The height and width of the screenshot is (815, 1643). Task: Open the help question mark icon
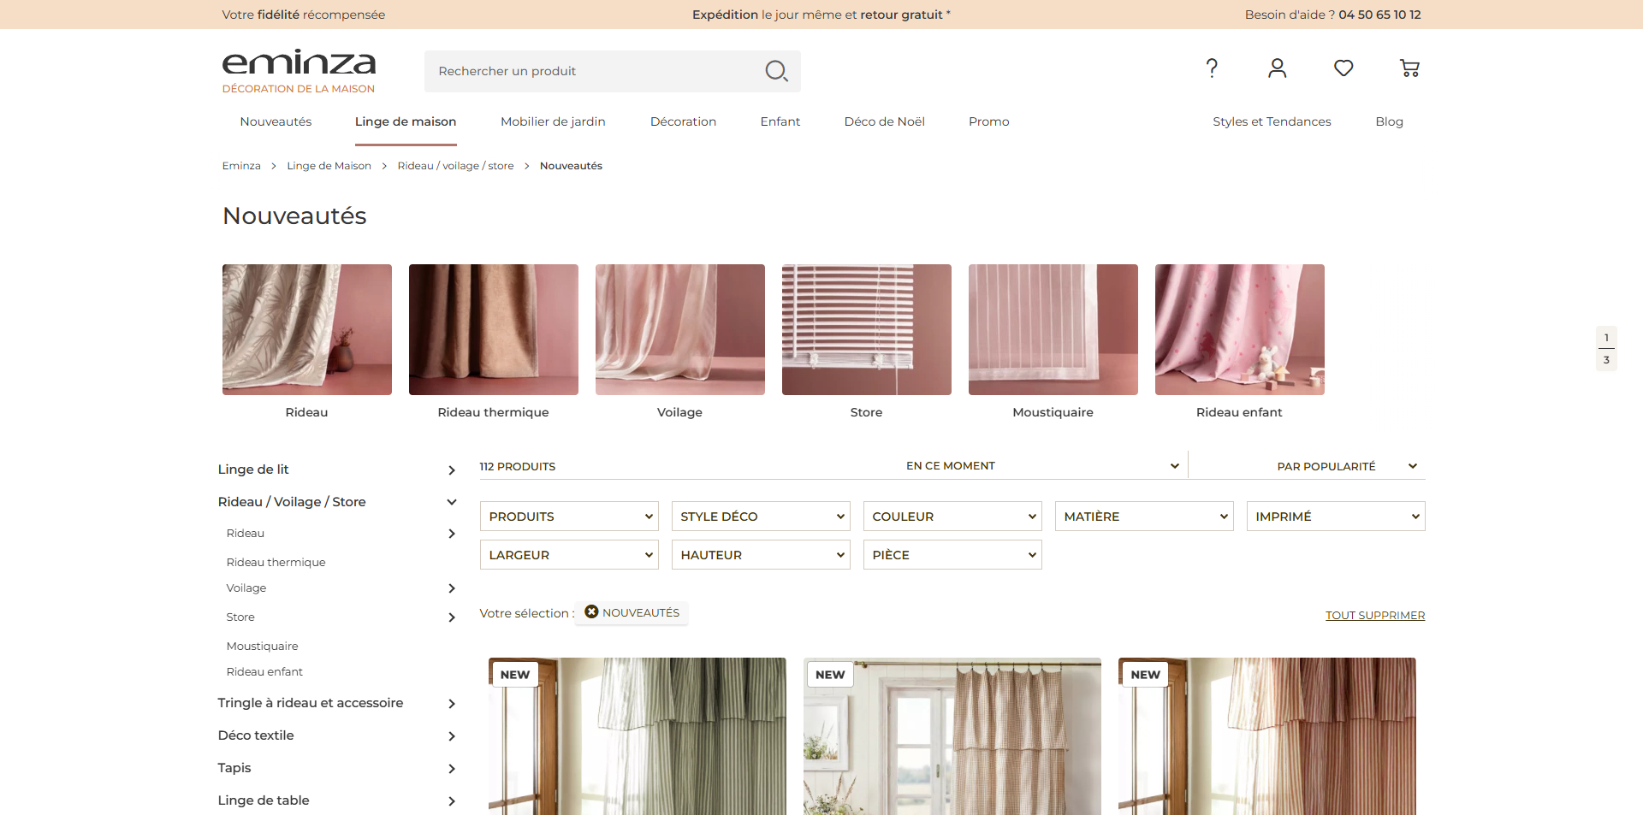[x=1211, y=68]
